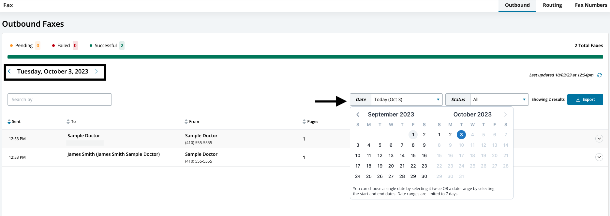
Task: Open the Status dropdown set to All
Action: pos(499,100)
